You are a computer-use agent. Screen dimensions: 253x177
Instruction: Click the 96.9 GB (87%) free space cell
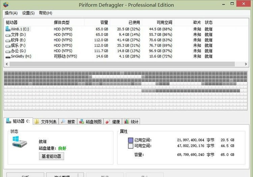(161, 51)
